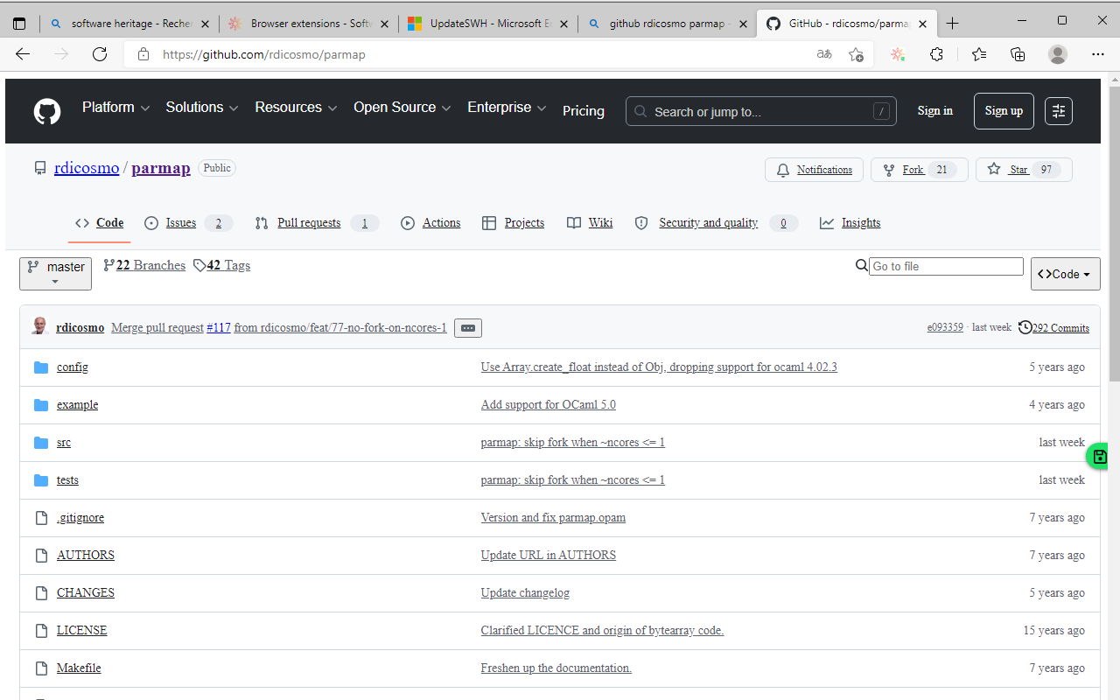Open the Security and quality tab
Image resolution: width=1120 pixels, height=700 pixels.
pos(716,223)
